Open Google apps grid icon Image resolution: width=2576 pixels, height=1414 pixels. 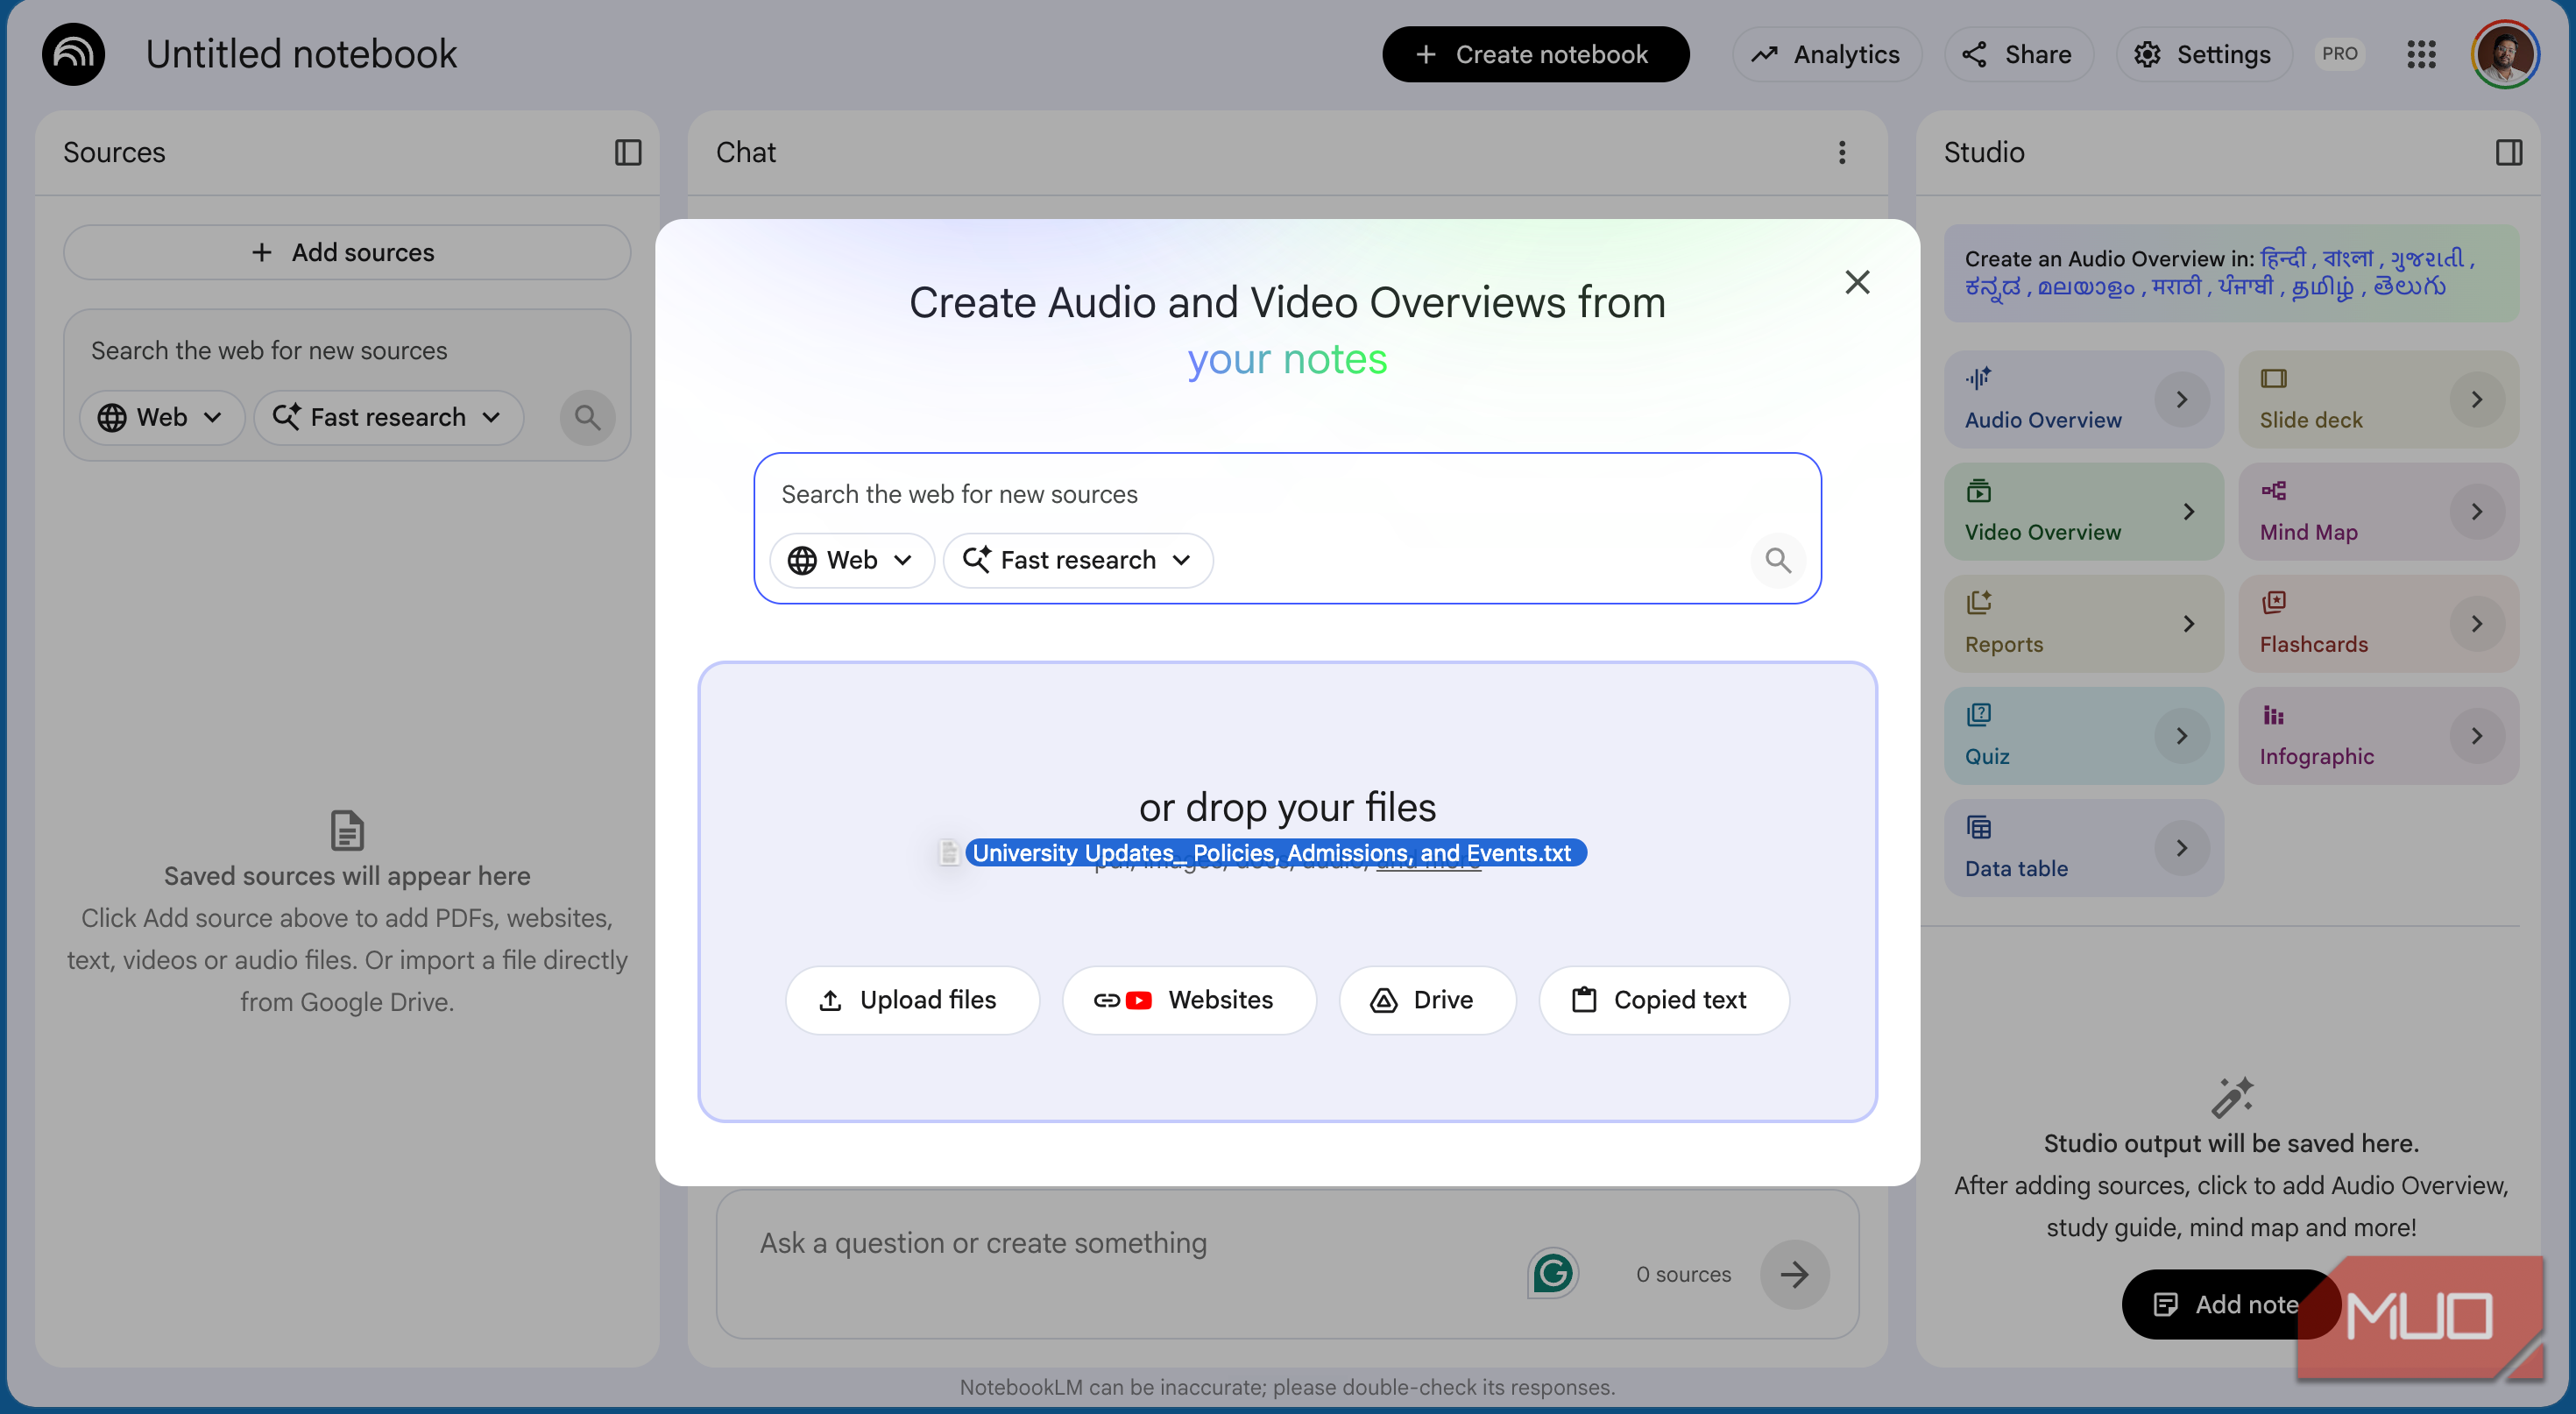pos(2421,54)
